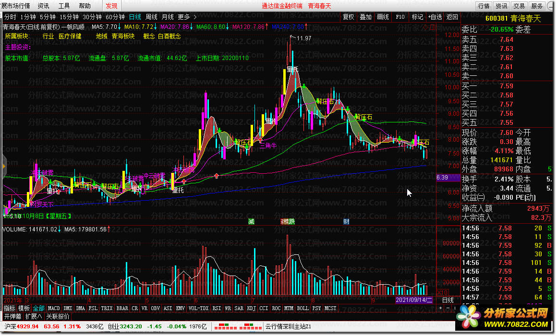The width and height of the screenshot is (557, 336).
Task: Switch chart to 分时 view
Action: (10, 17)
